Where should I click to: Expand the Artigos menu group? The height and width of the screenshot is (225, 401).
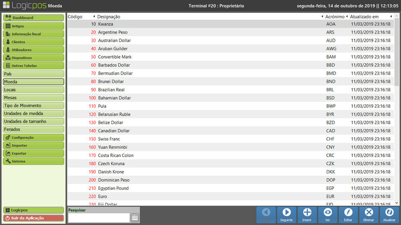(x=34, y=26)
